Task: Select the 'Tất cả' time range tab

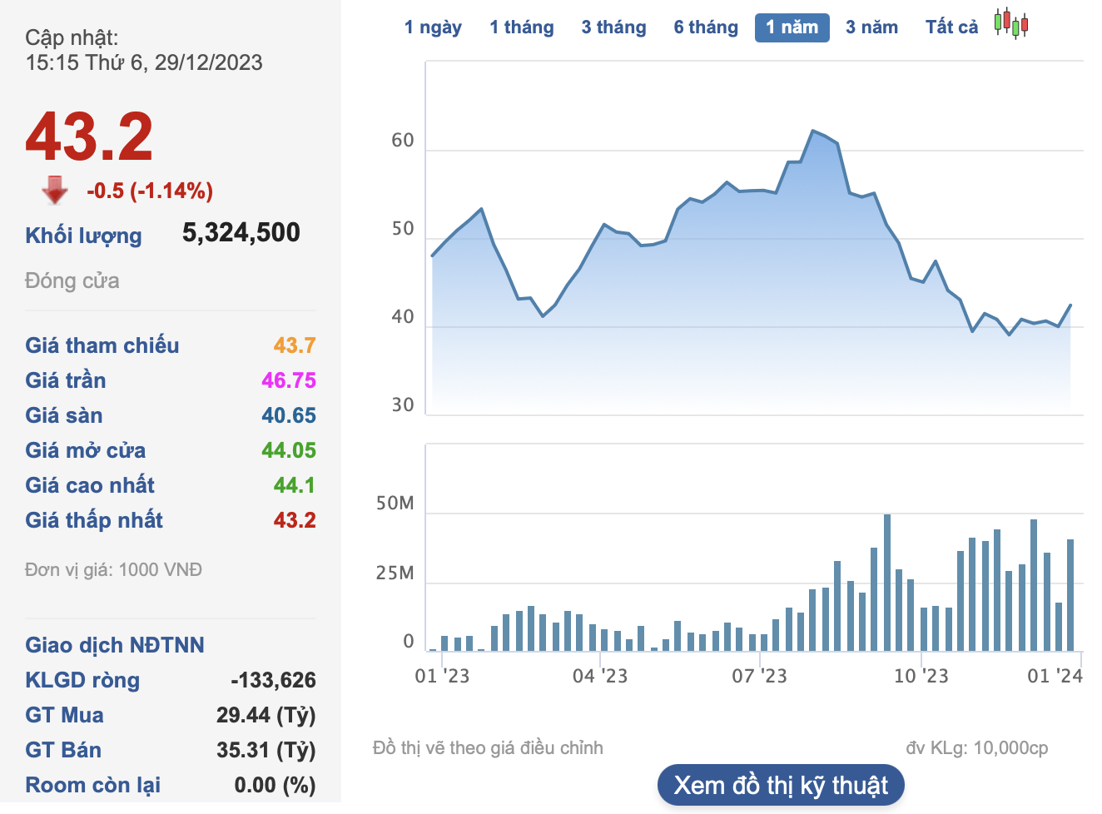Action: [951, 27]
